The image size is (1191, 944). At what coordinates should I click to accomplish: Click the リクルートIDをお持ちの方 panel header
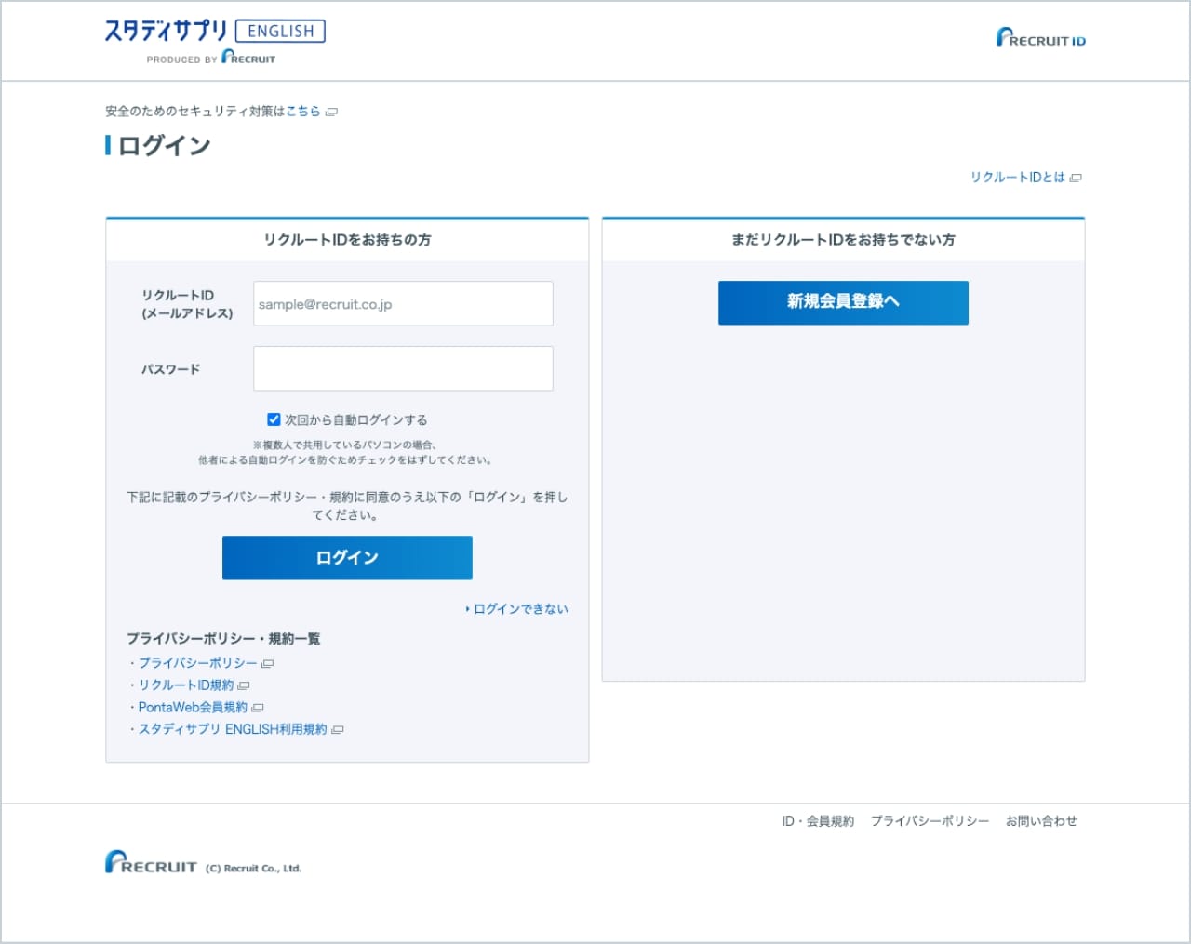point(347,240)
